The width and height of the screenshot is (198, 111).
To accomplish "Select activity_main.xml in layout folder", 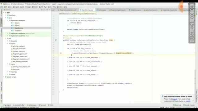I will point(19,46).
